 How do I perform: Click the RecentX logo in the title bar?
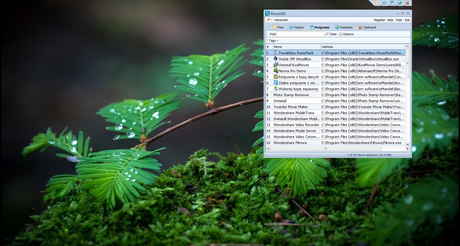tap(267, 13)
